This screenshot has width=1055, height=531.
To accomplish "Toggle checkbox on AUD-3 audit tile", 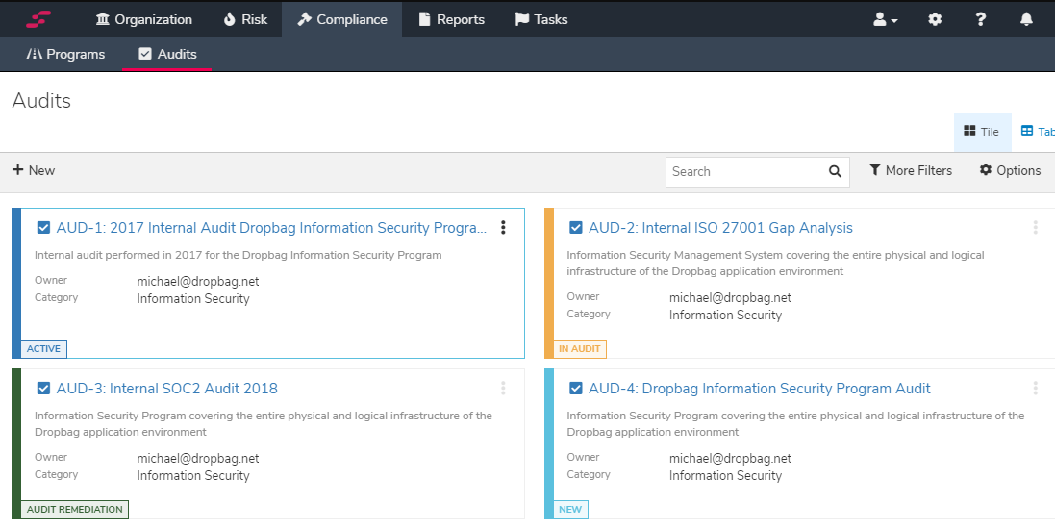I will coord(43,389).
